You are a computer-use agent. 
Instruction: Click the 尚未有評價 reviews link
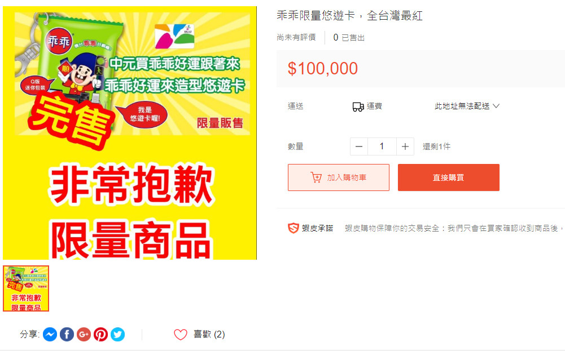(296, 37)
